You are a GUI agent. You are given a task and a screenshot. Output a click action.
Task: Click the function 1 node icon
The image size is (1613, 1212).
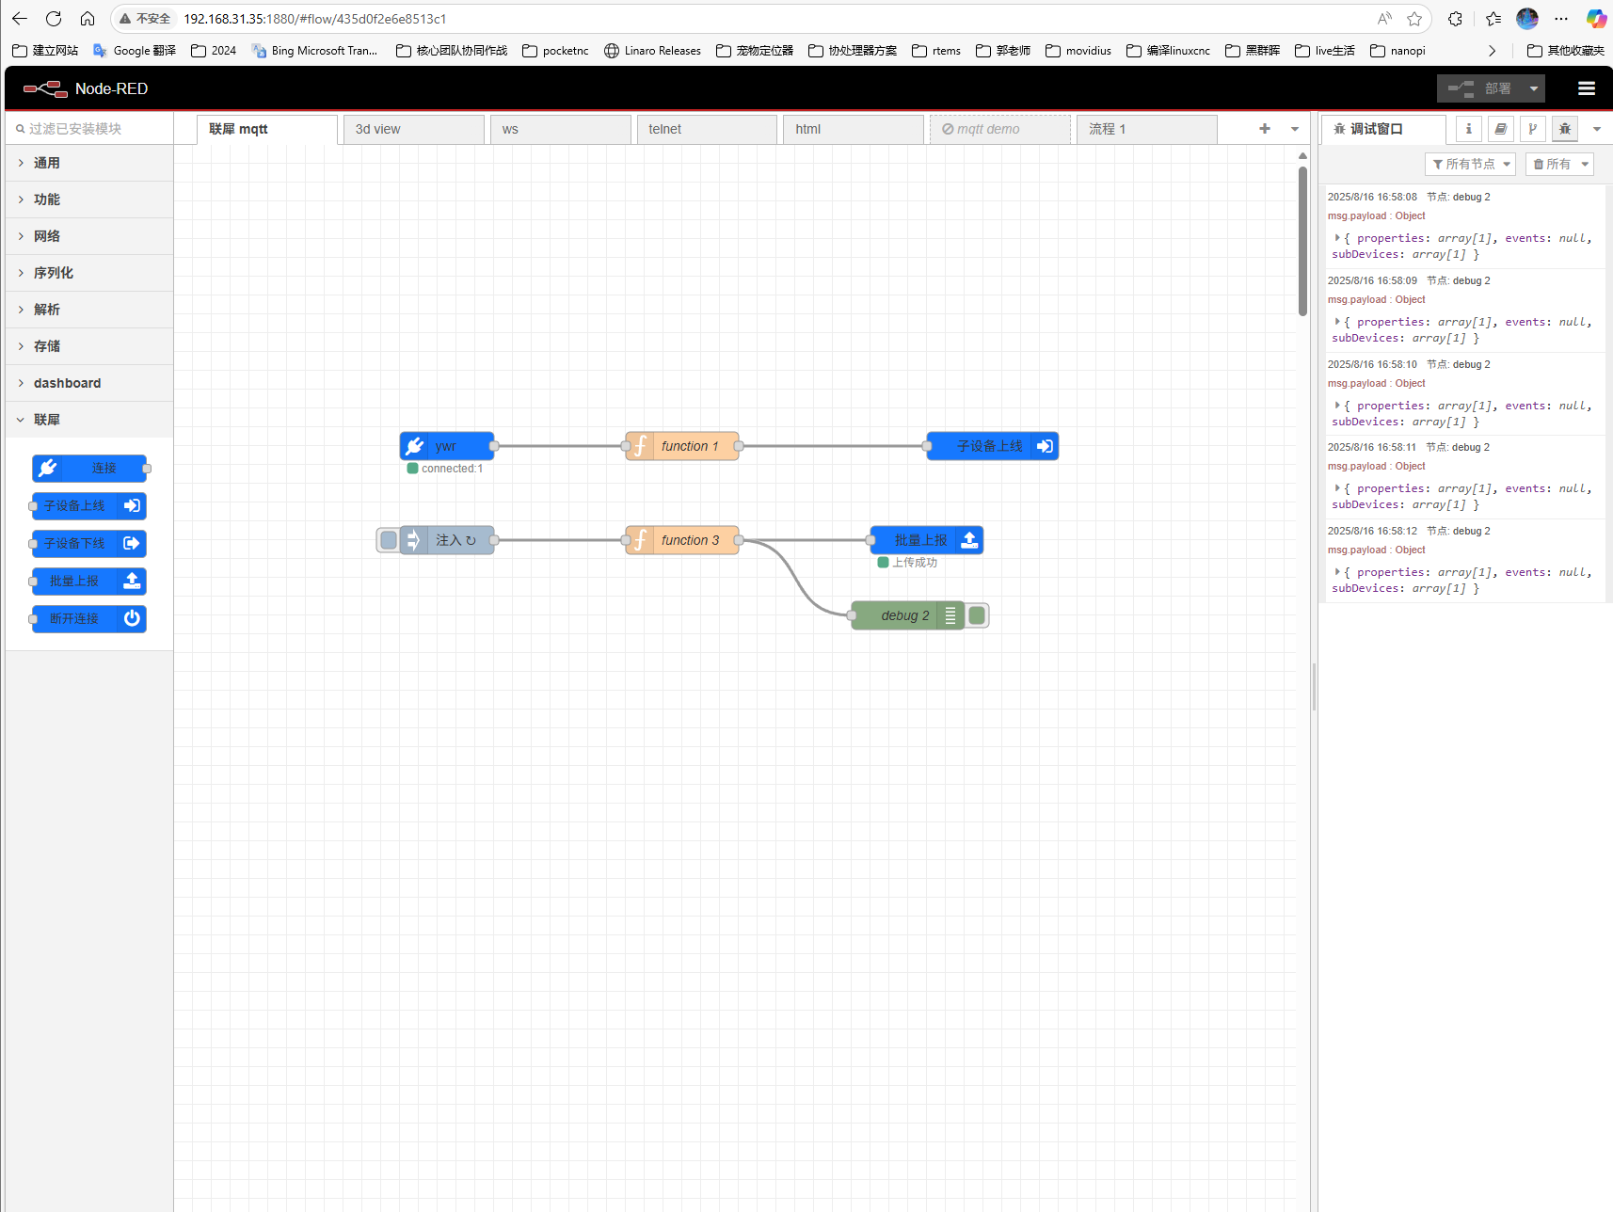640,446
